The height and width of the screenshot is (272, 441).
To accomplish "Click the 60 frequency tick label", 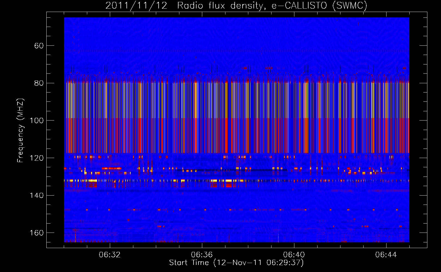I will pyautogui.click(x=39, y=46).
